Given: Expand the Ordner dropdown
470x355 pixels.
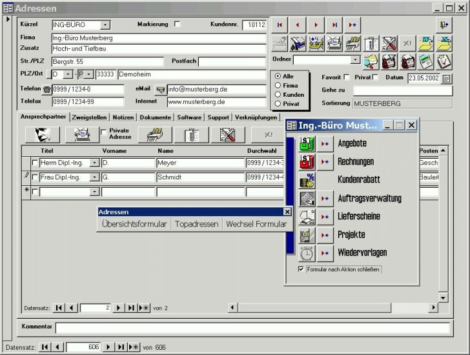Looking at the screenshot, I should tap(355, 59).
